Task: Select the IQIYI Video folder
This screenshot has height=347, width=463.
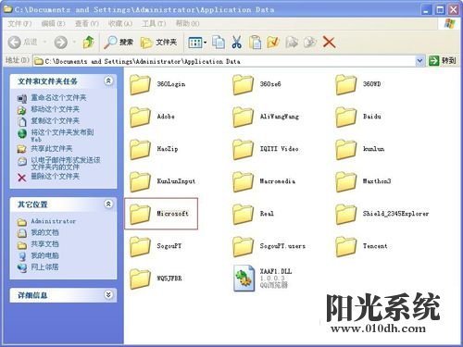Action: (x=266, y=149)
